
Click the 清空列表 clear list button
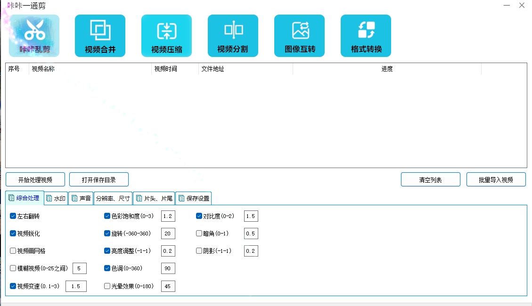click(430, 180)
